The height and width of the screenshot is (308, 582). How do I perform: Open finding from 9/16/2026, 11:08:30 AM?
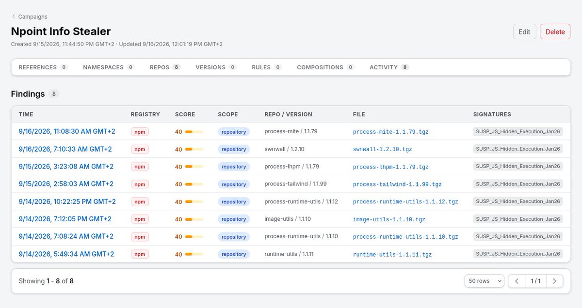pyautogui.click(x=67, y=131)
